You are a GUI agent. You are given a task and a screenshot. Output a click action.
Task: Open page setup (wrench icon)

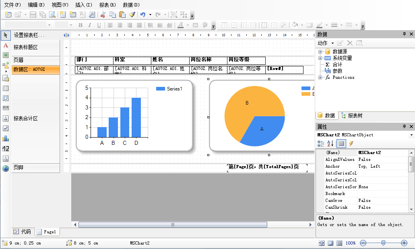click(x=92, y=14)
